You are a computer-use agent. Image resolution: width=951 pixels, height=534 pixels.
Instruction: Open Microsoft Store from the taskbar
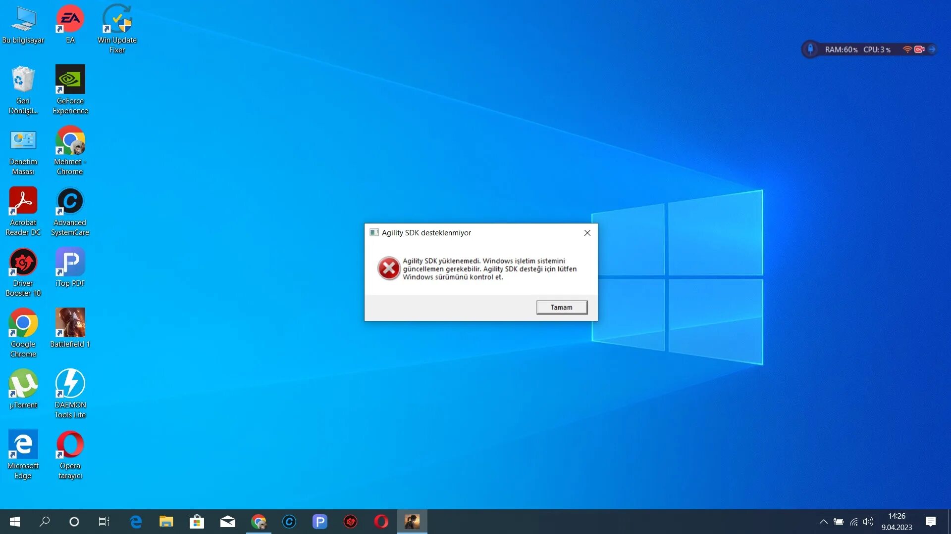[197, 522]
